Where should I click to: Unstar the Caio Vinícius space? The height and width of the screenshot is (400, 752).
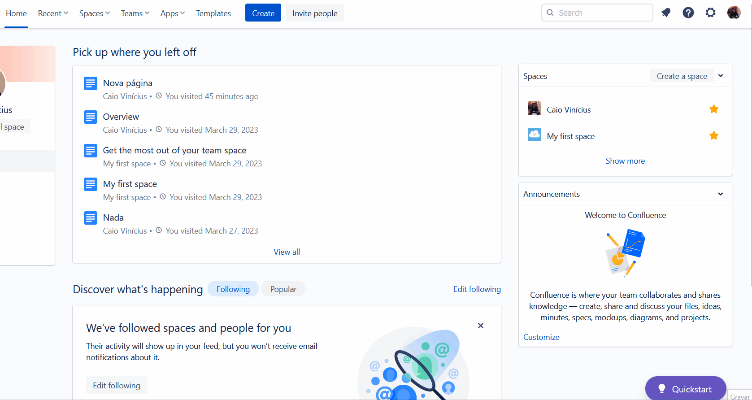(714, 109)
